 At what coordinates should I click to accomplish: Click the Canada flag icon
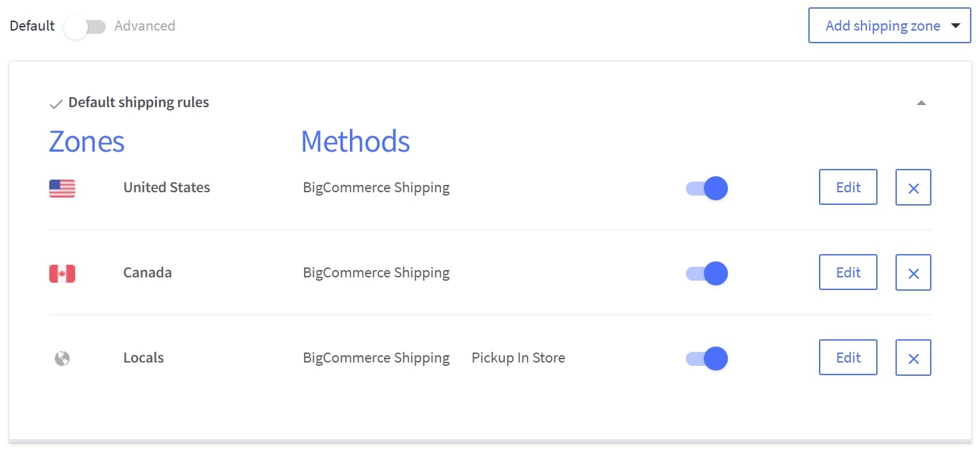click(x=62, y=273)
